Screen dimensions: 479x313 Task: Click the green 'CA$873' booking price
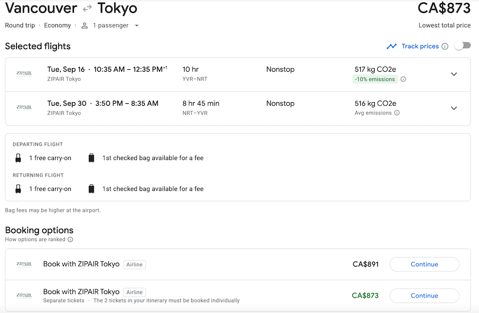pos(365,296)
